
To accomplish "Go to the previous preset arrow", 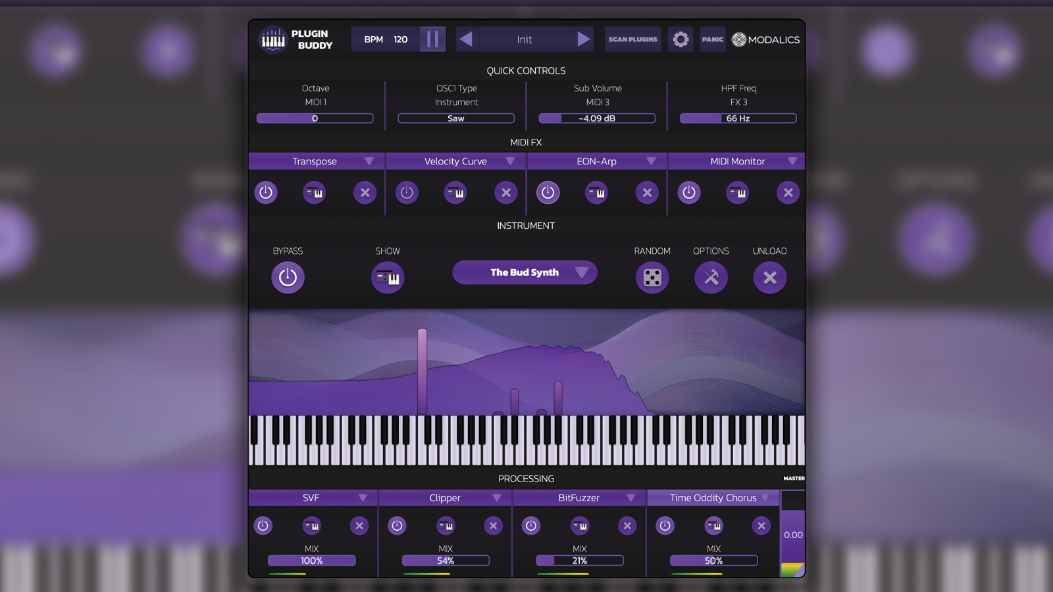I will point(467,39).
